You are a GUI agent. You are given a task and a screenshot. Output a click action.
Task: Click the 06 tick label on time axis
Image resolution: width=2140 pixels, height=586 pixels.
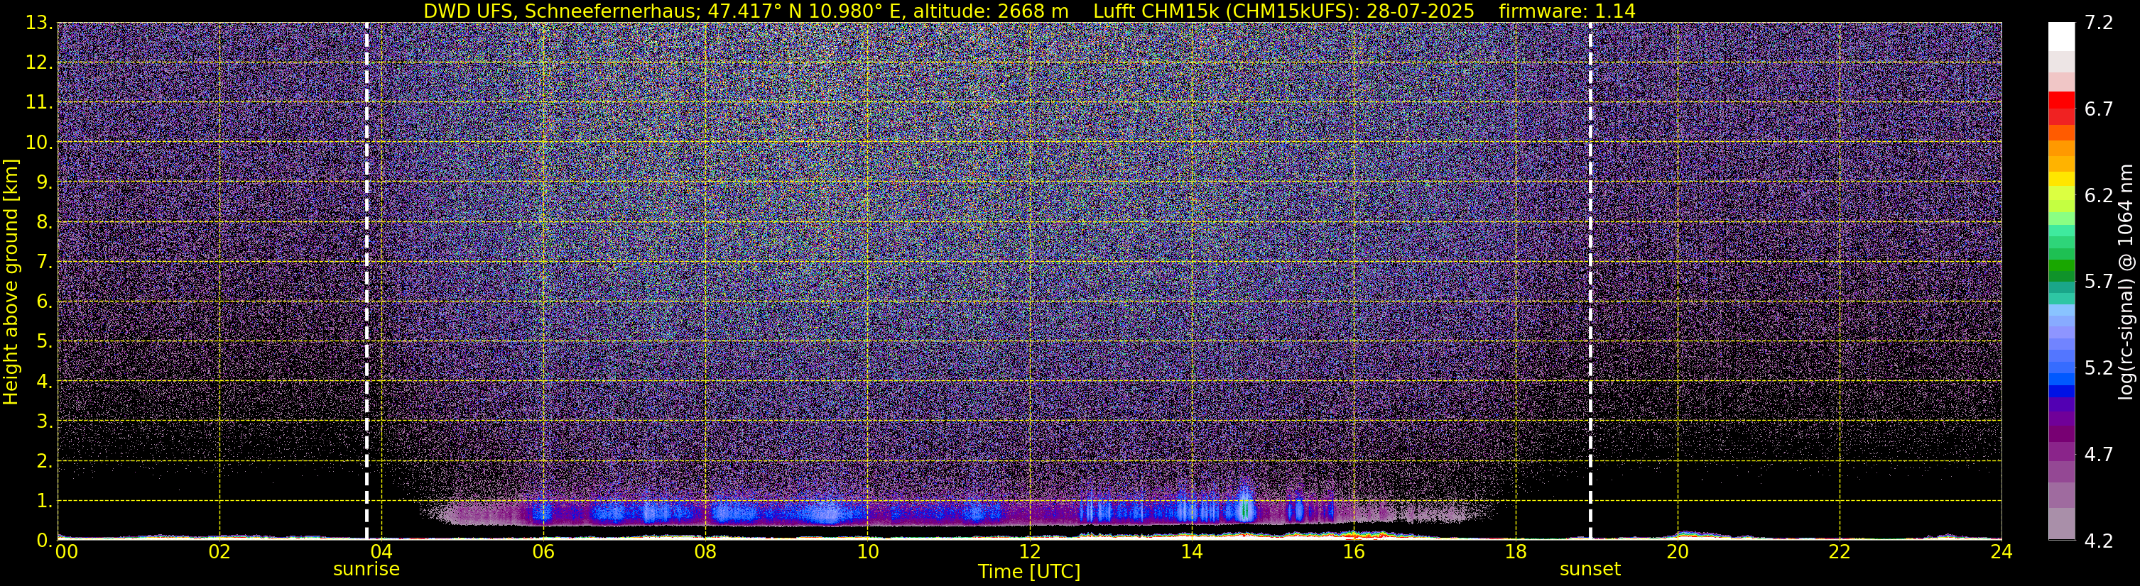click(x=543, y=552)
